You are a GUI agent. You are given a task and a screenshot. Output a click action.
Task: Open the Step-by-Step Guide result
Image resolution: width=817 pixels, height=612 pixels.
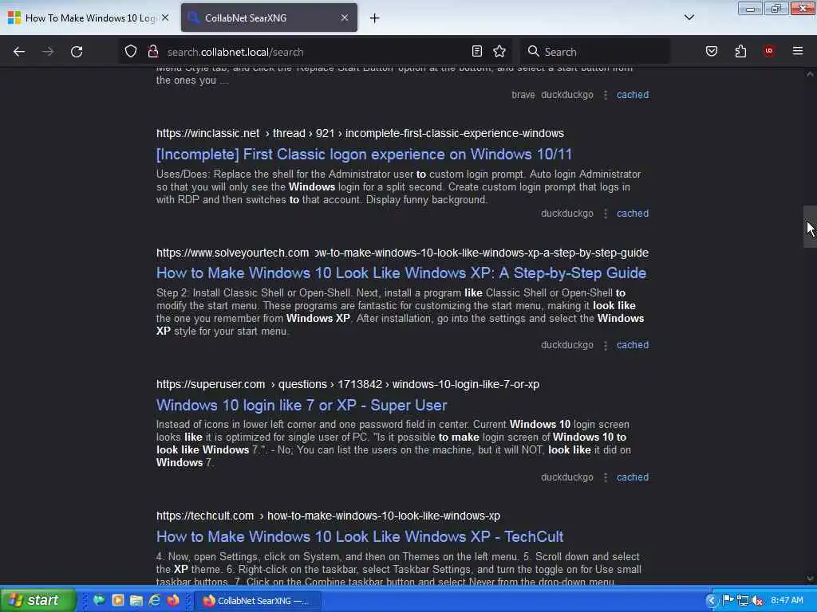[401, 273]
